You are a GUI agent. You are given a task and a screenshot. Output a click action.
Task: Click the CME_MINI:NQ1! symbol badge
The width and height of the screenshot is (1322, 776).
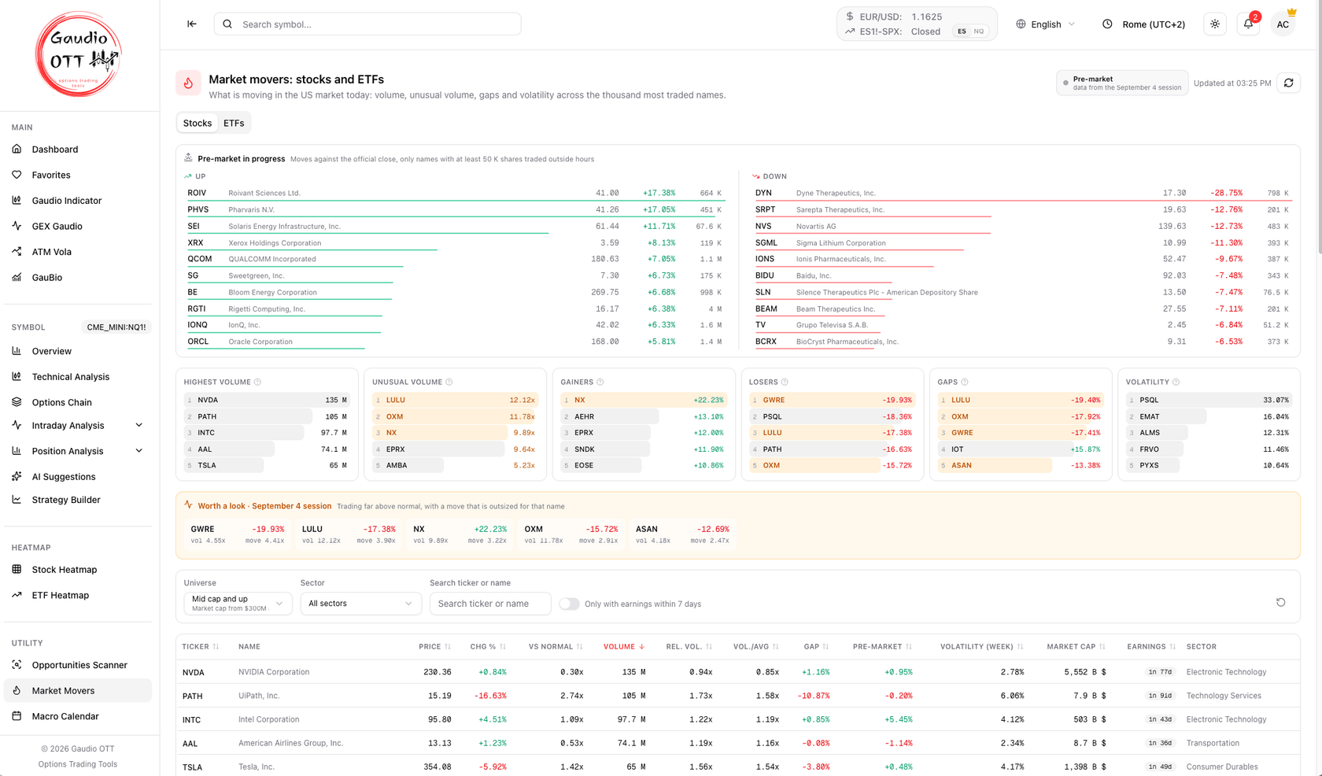pyautogui.click(x=116, y=327)
